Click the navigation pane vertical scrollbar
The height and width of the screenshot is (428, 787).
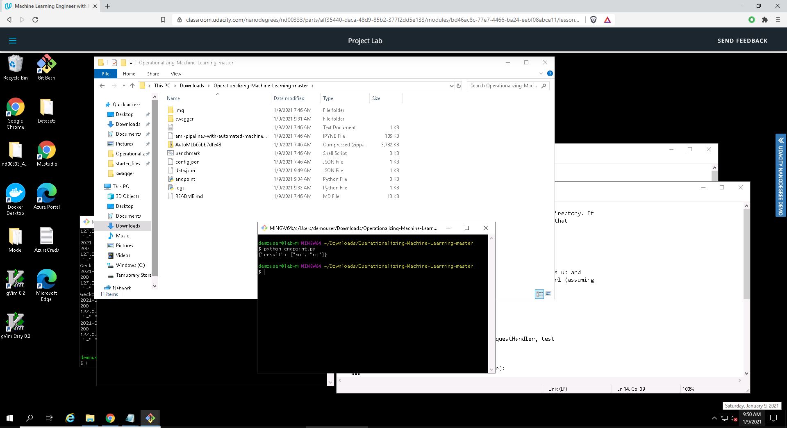[155, 184]
